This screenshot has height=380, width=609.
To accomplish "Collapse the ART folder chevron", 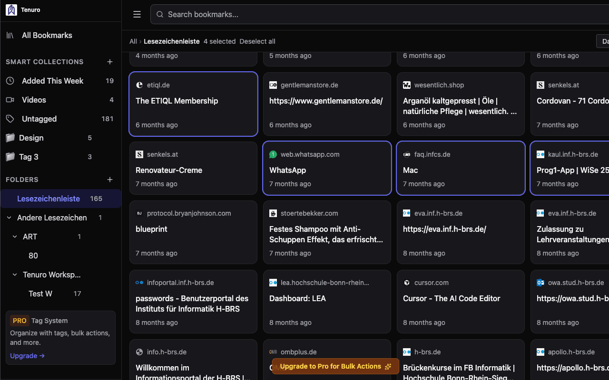I will pyautogui.click(x=15, y=237).
